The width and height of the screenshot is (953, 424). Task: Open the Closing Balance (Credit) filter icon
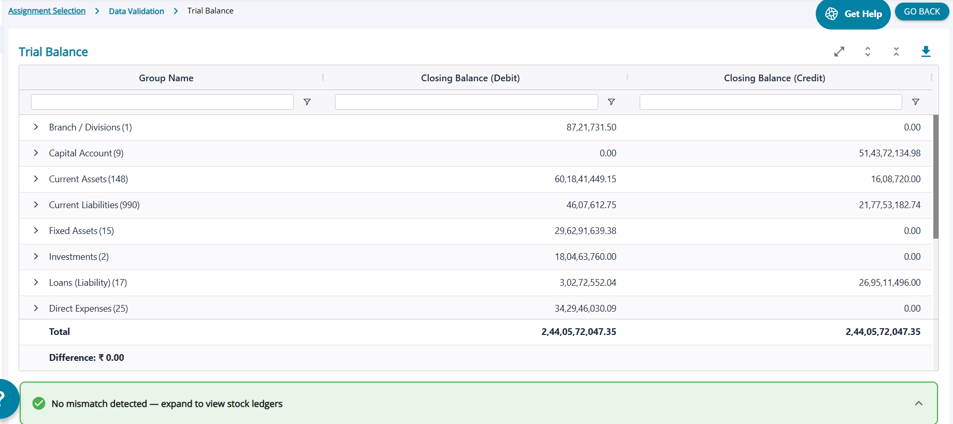(x=916, y=102)
